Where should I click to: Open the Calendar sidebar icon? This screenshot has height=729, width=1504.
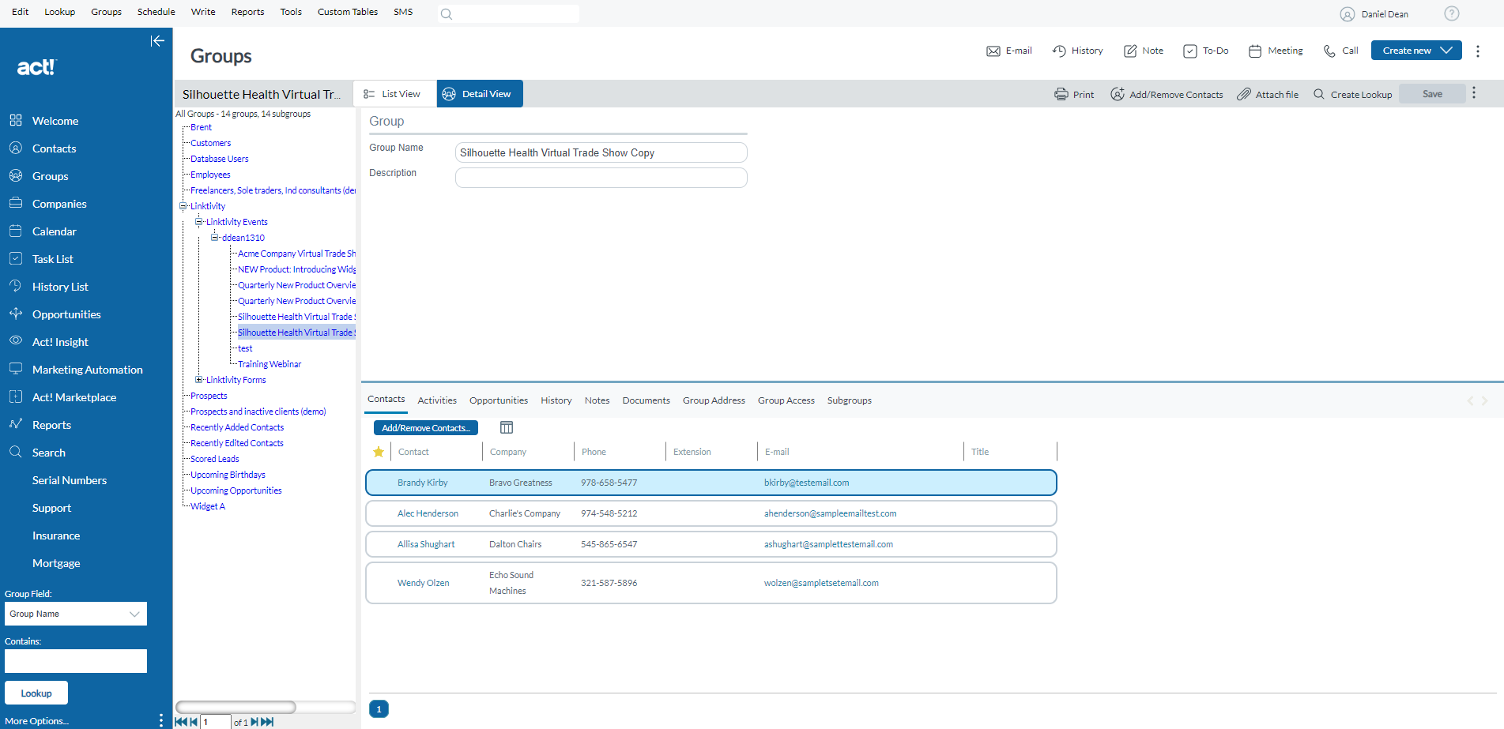[16, 231]
